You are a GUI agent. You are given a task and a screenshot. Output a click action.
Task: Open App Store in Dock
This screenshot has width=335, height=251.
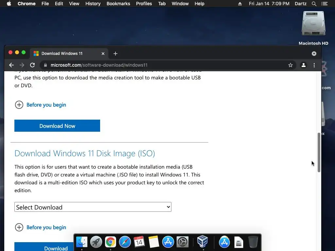pyautogui.click(x=168, y=242)
